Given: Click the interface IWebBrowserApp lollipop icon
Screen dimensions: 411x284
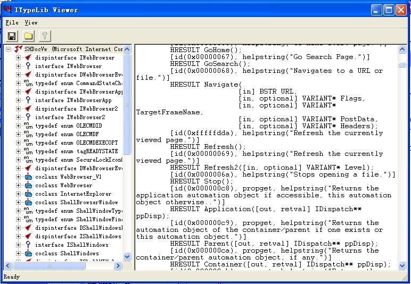Looking at the screenshot, I should point(28,100).
